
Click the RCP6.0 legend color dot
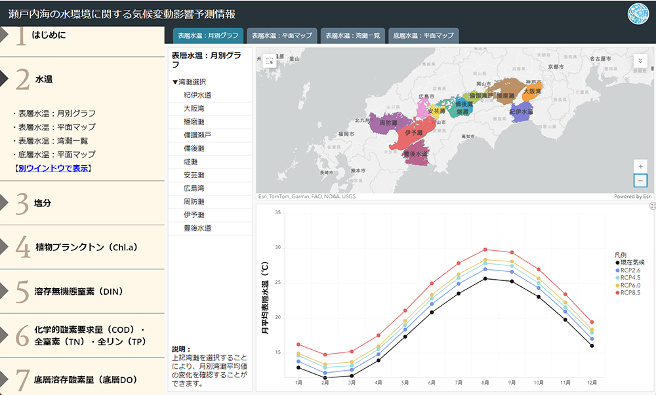tap(617, 286)
